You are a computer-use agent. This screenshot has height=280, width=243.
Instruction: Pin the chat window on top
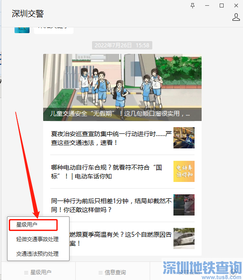pyautogui.click(x=192, y=6)
